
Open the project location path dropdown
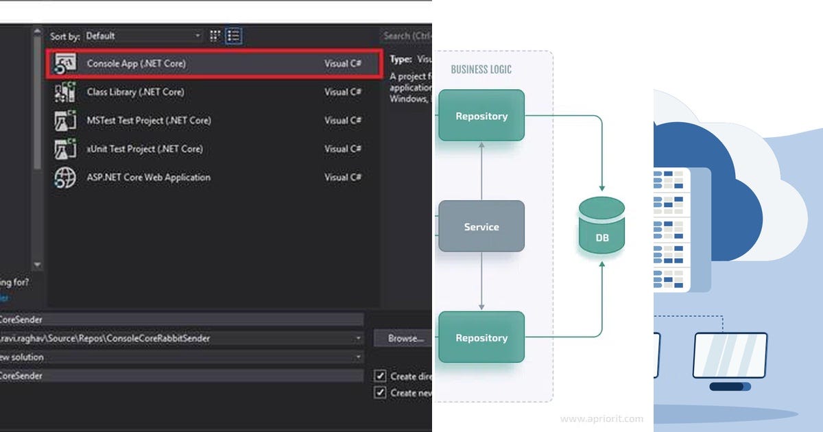coord(358,337)
